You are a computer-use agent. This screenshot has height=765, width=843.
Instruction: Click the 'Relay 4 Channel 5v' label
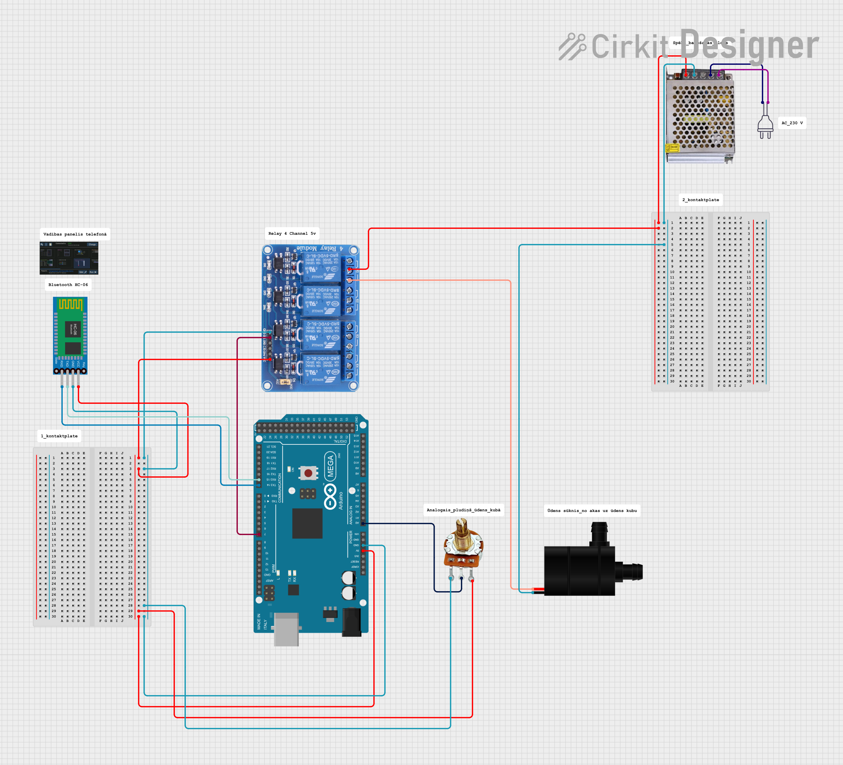pos(292,233)
